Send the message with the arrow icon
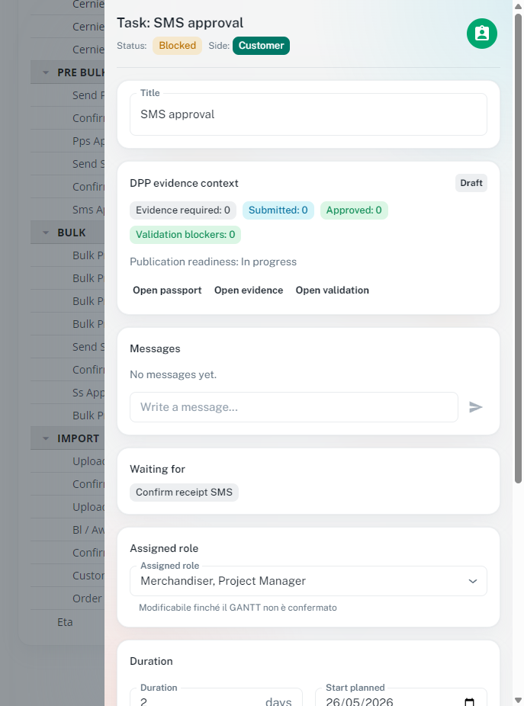 (476, 407)
